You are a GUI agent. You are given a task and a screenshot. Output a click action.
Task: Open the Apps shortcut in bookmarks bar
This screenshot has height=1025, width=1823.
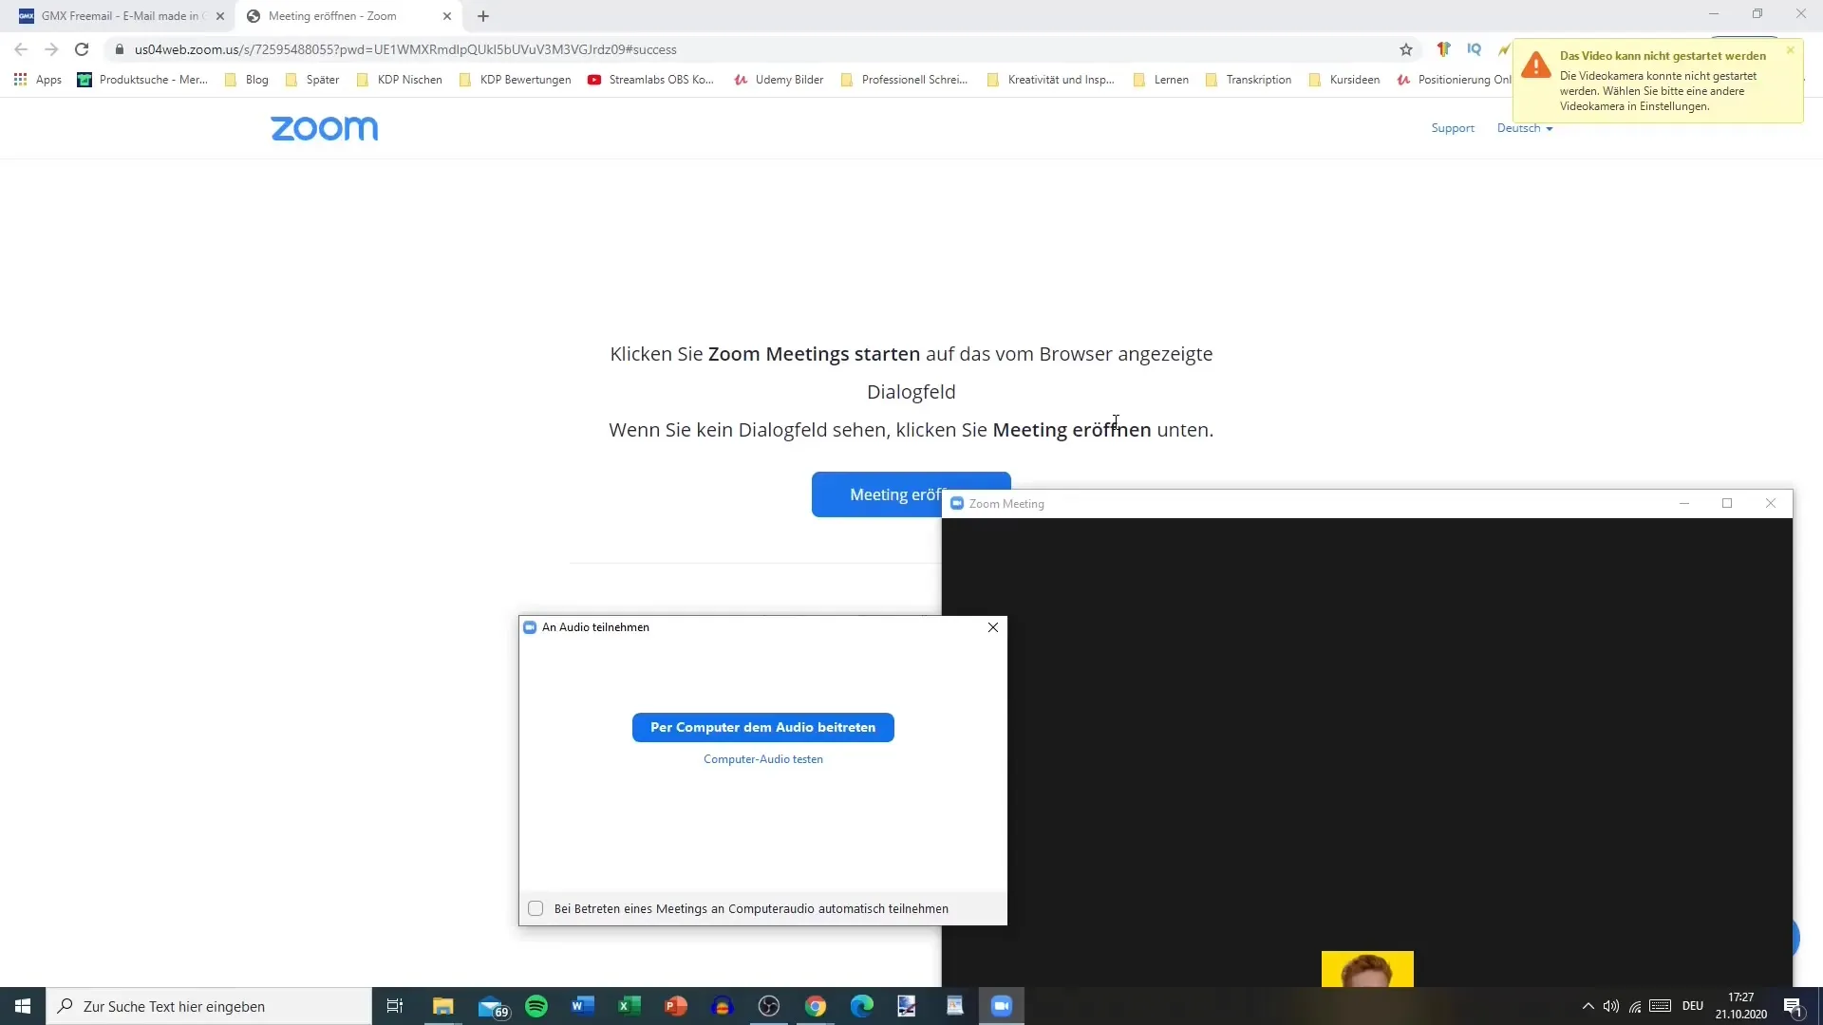tap(38, 80)
